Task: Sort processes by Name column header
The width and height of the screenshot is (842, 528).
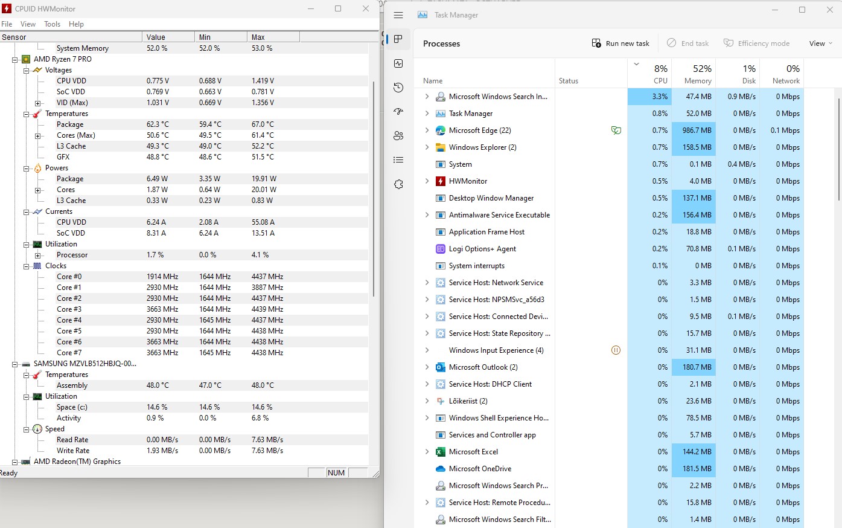Action: pos(485,74)
